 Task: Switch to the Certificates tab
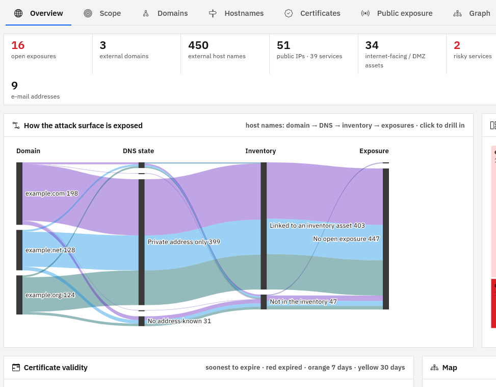pos(312,13)
